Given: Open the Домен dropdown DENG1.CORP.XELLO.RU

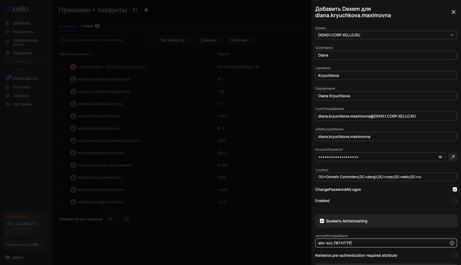Looking at the screenshot, I should tap(386, 35).
